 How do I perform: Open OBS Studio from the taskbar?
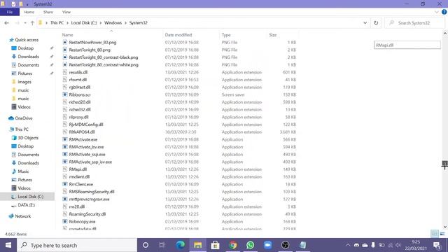tap(285, 245)
